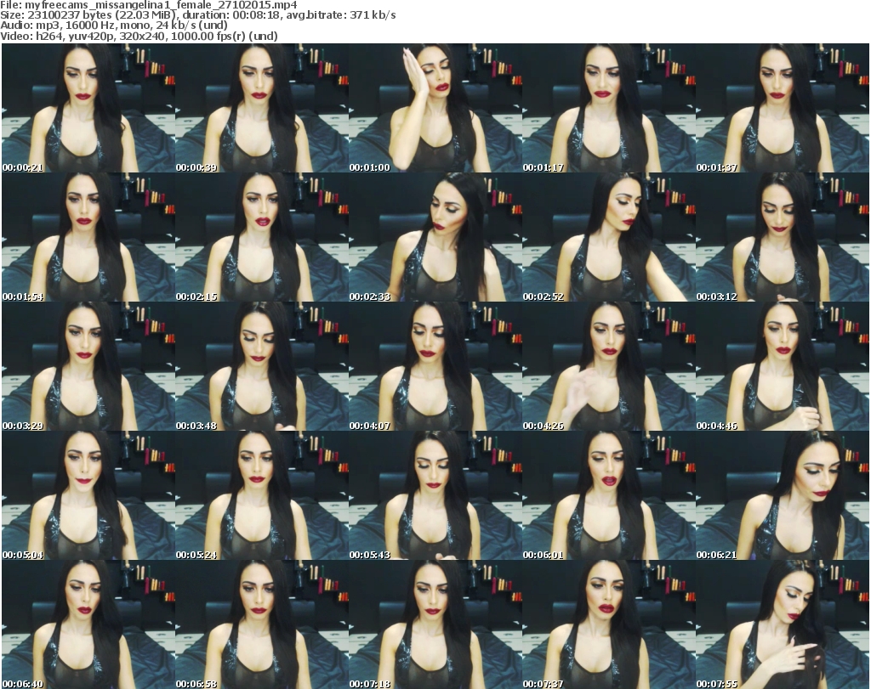This screenshot has width=871, height=689.
Task: Select the thumbnail stamped 00:03:29
Action: point(88,367)
